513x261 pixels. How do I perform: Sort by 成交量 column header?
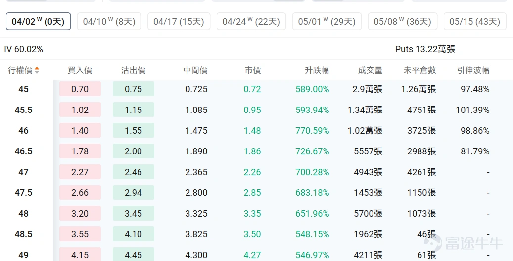point(371,70)
